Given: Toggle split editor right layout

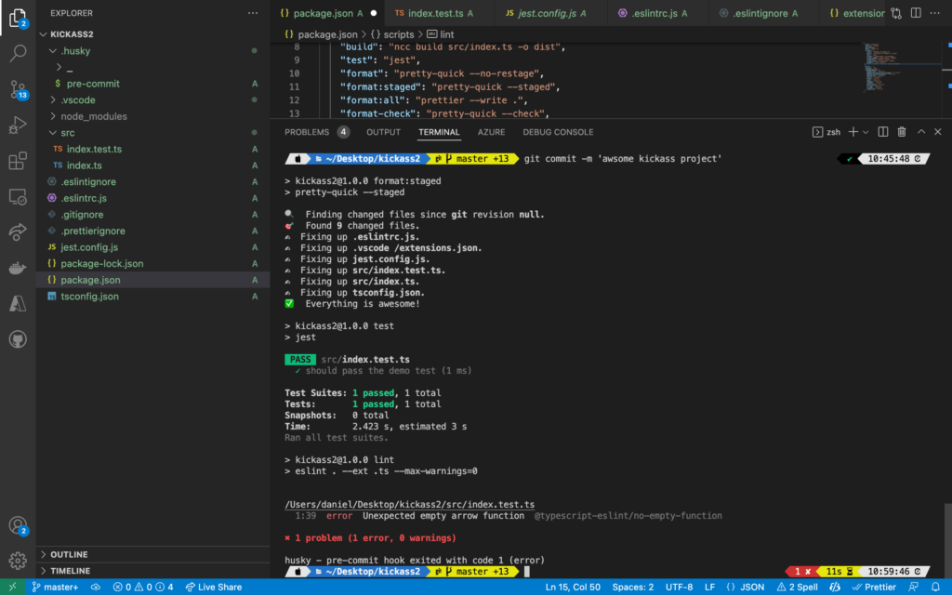Looking at the screenshot, I should [916, 13].
